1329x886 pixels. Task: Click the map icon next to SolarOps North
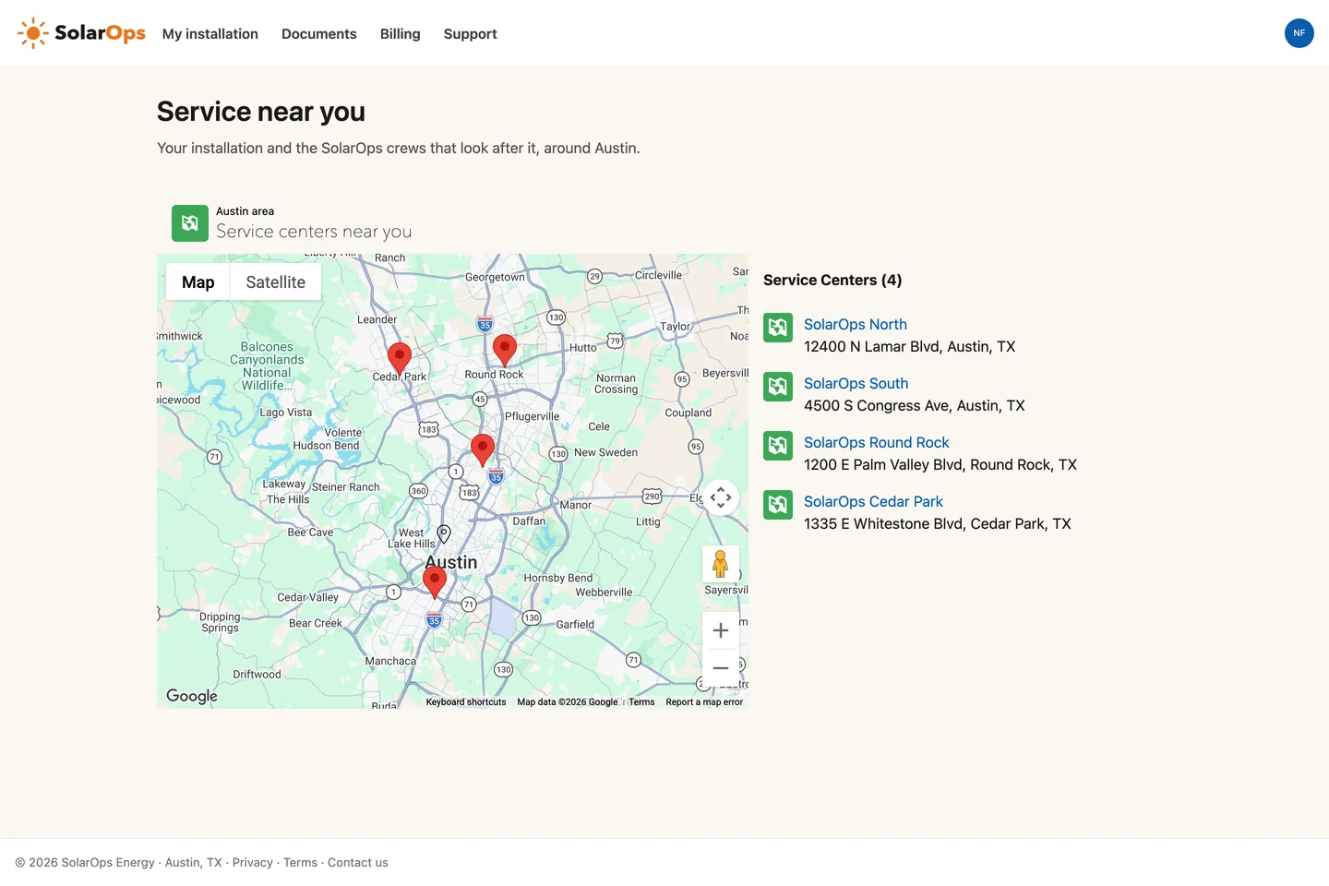[778, 328]
